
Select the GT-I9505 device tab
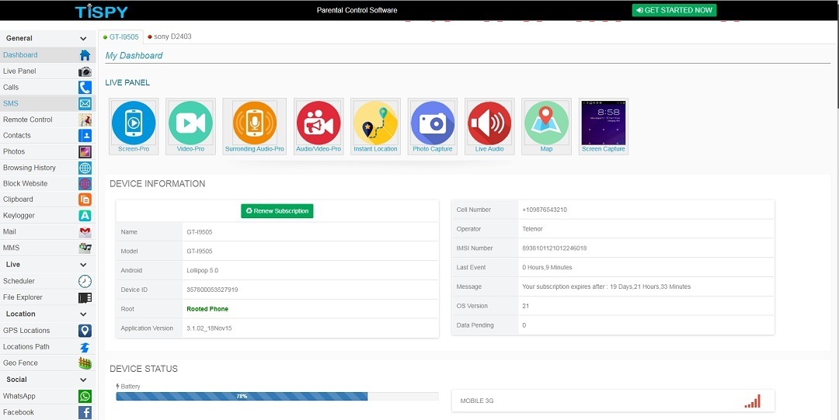(124, 36)
